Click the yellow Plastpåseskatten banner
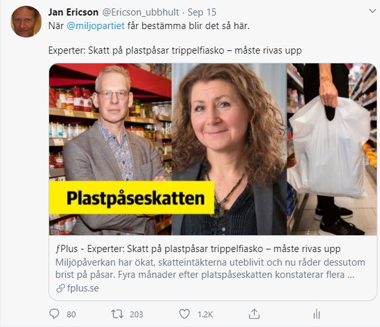 [132, 198]
